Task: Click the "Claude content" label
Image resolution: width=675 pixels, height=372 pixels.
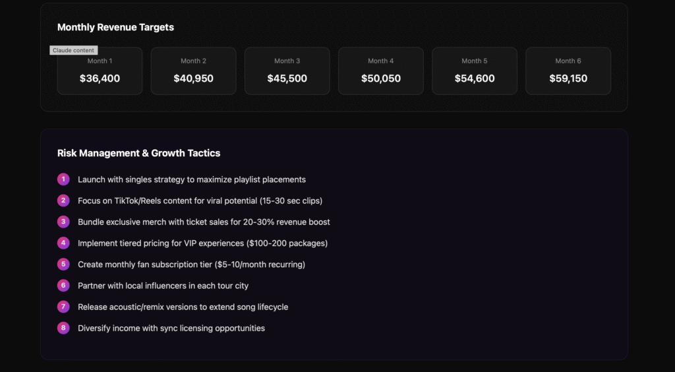Action: [73, 50]
